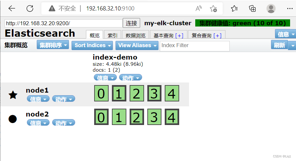Focus the Elasticsearch connection URL field
The image size is (296, 161).
(64, 23)
